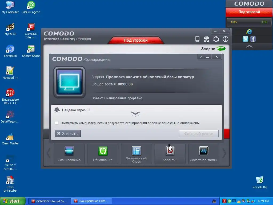Click the Найдено угроз: 0 text
Viewport: 273px width, 205px height.
[76, 110]
